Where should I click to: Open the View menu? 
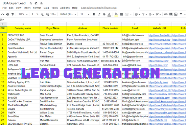tap(19, 8)
